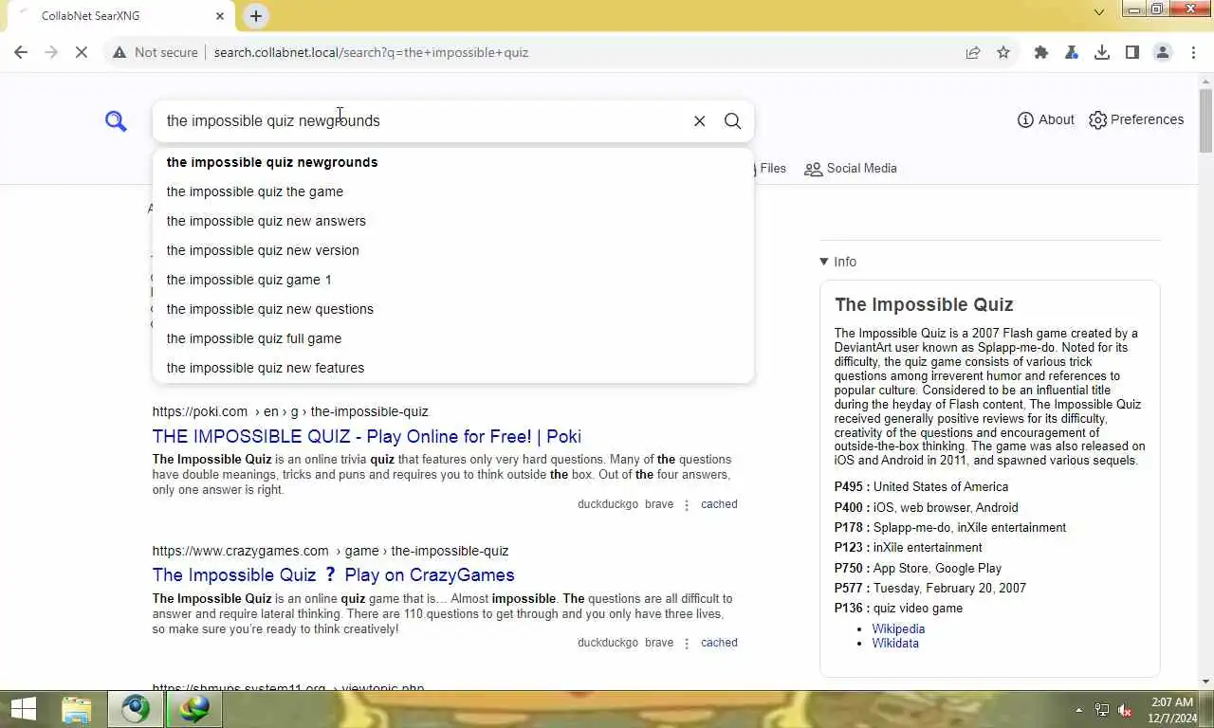Clear the search box with the X icon
1214x728 pixels.
(x=699, y=120)
